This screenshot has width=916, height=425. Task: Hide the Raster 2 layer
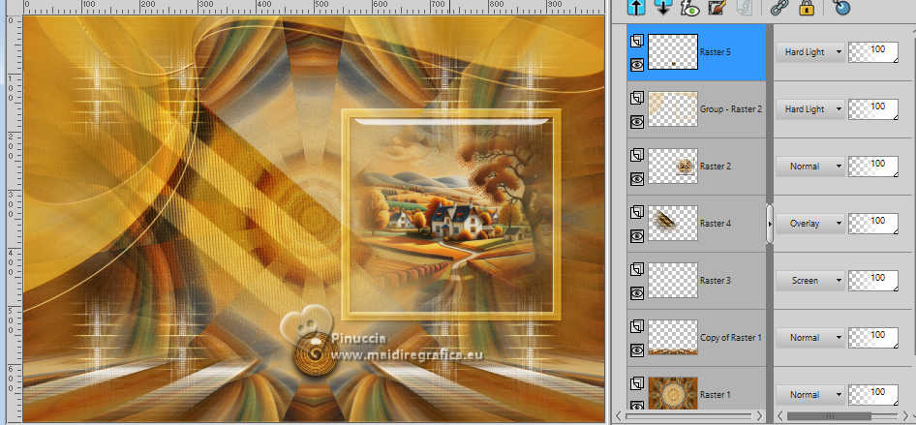click(637, 179)
